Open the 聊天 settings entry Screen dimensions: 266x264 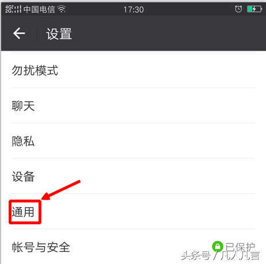click(133, 106)
